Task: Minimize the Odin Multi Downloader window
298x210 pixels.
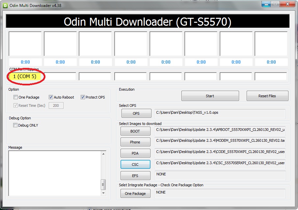Action: click(x=266, y=4)
